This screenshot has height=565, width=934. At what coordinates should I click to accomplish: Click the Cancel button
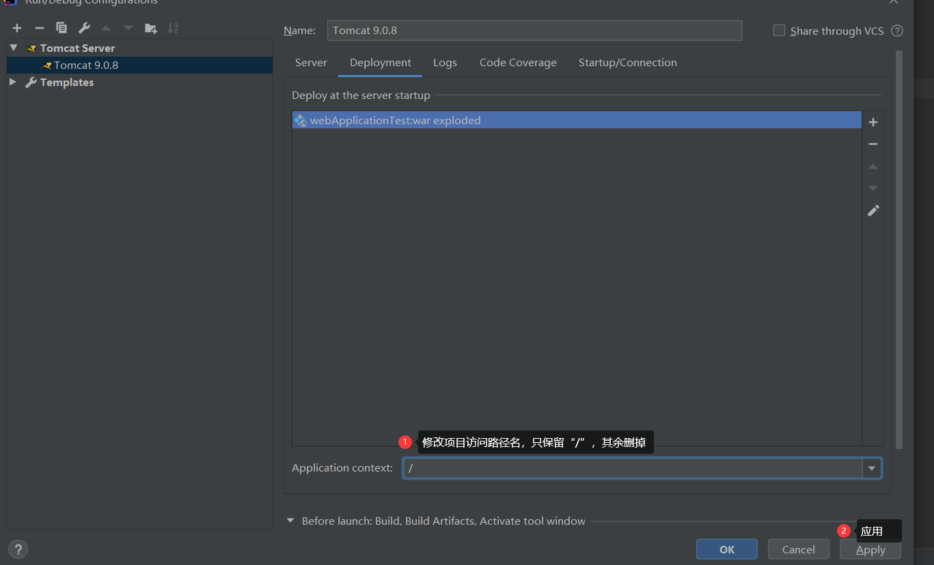[799, 549]
